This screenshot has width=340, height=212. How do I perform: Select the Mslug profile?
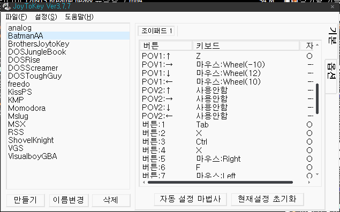[69, 116]
